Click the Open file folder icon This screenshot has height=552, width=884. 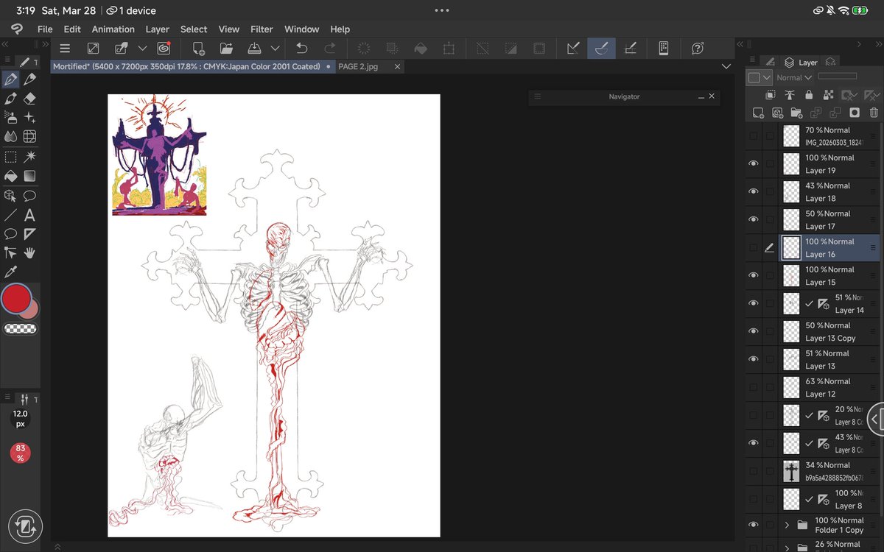coord(226,49)
